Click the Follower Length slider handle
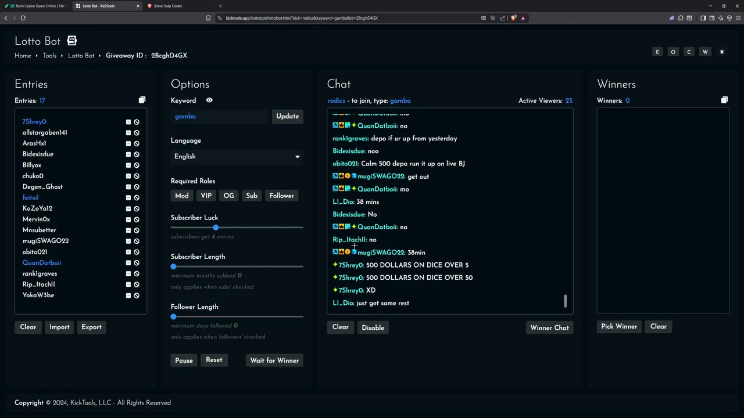 [x=173, y=316]
